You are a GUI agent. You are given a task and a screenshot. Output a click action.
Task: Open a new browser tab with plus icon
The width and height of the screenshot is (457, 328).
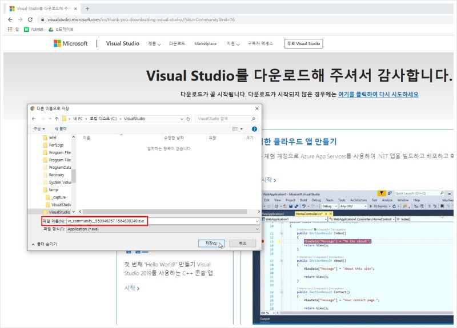click(87, 9)
